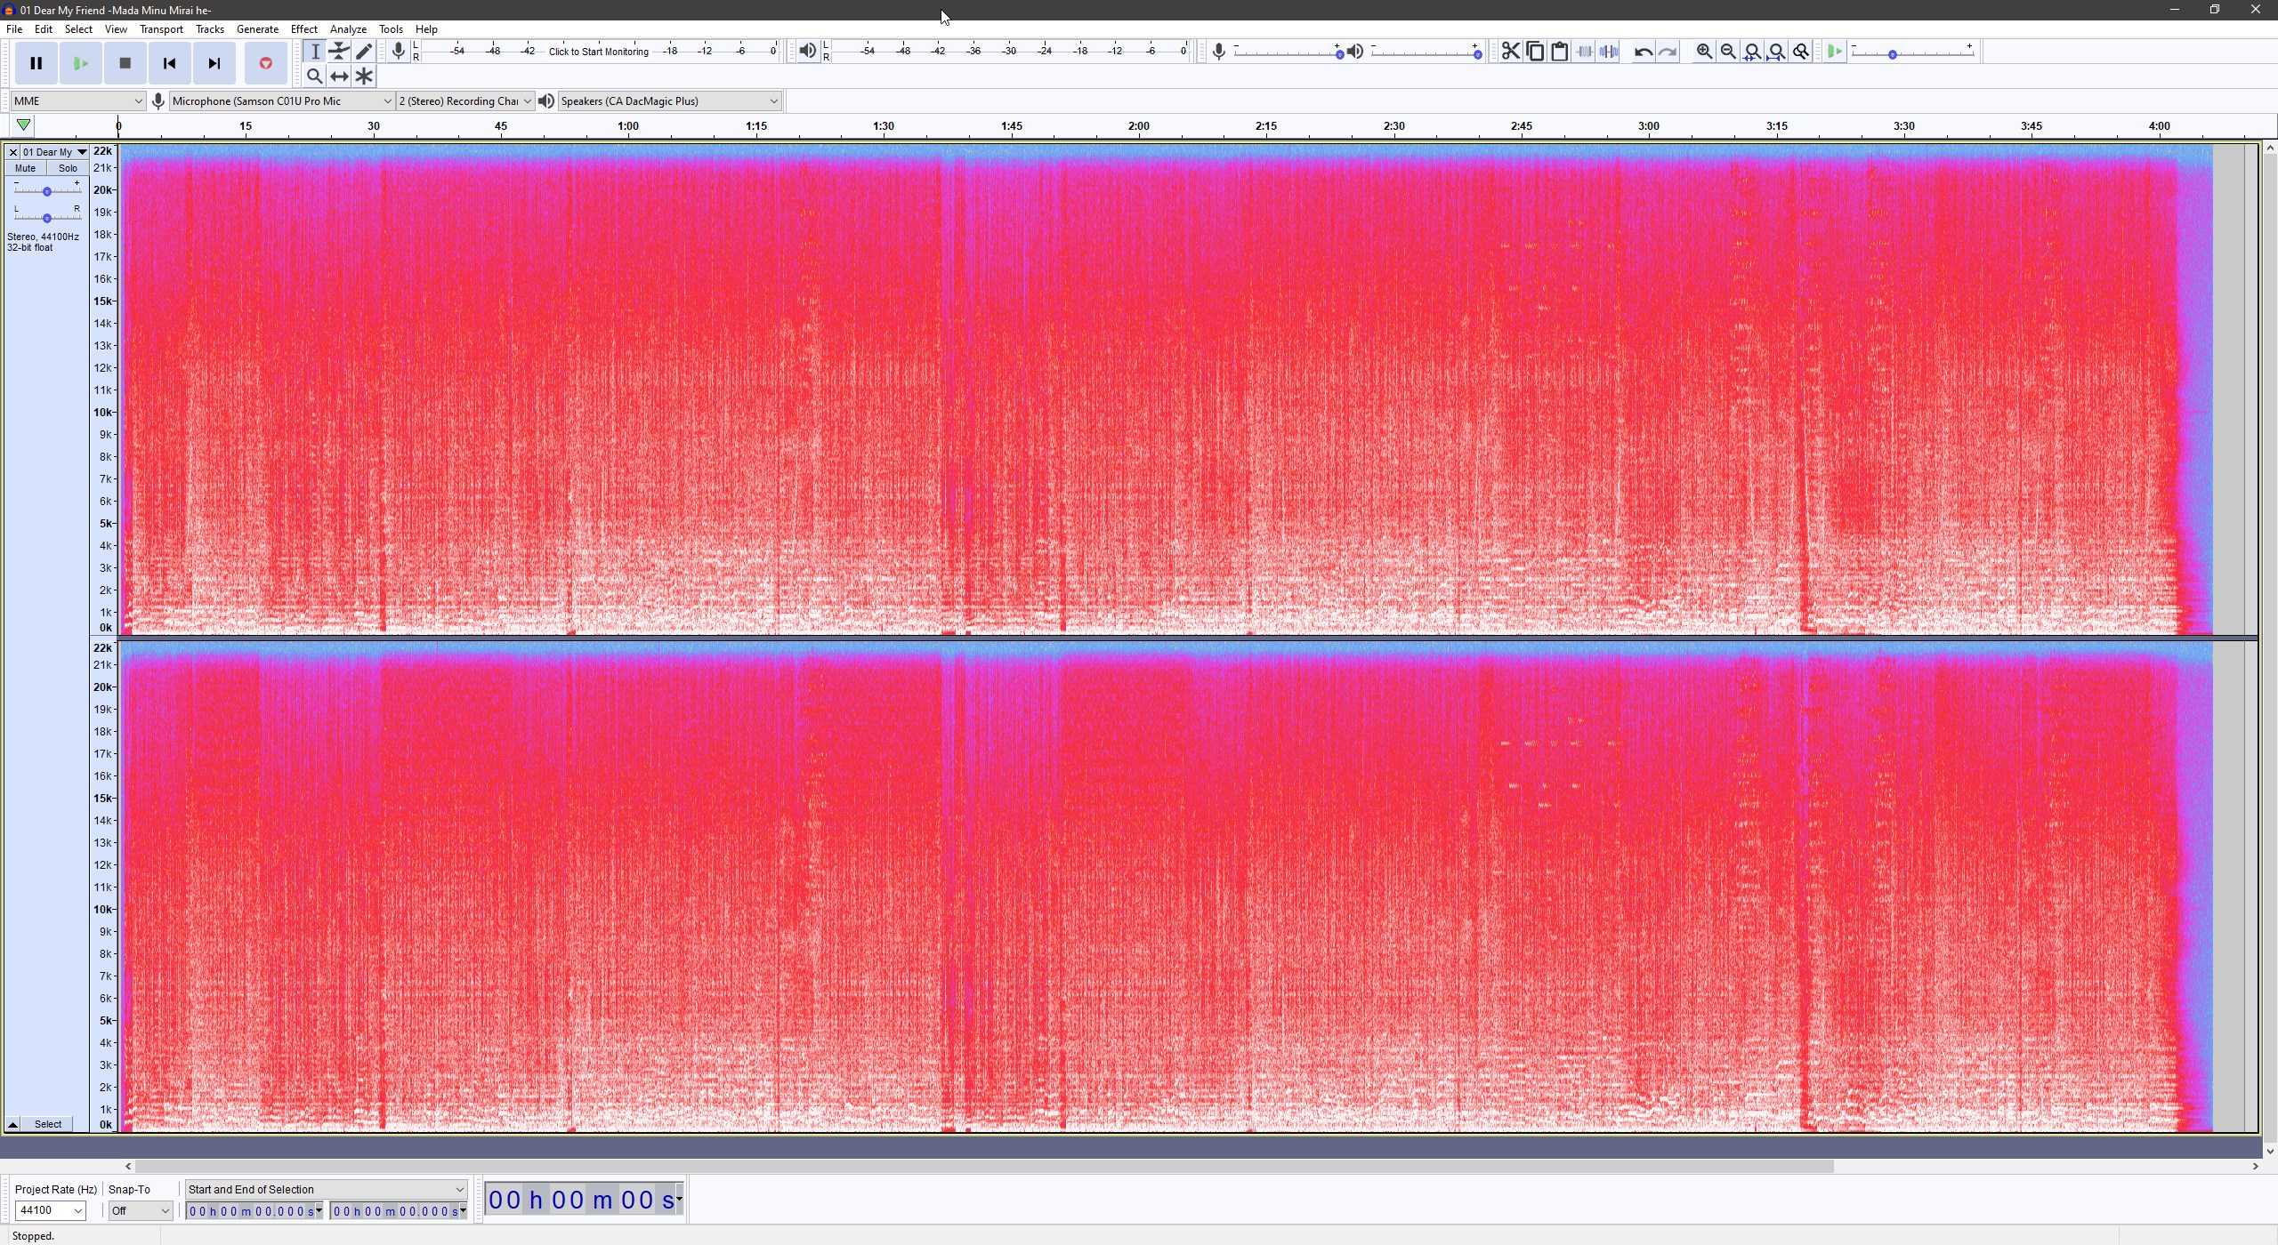The image size is (2278, 1245).
Task: Open the Speakers playback device dropdown
Action: tap(669, 101)
